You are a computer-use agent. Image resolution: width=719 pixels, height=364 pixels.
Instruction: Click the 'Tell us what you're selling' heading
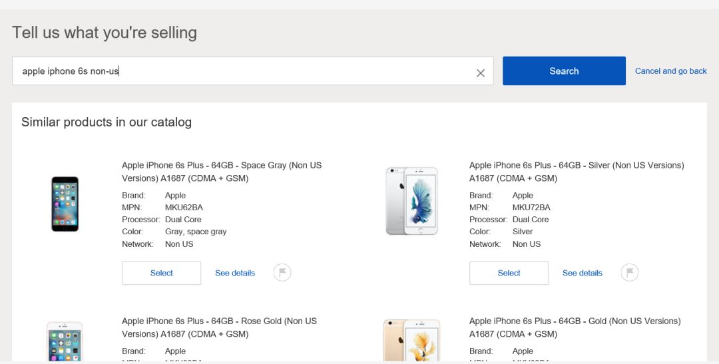[105, 33]
